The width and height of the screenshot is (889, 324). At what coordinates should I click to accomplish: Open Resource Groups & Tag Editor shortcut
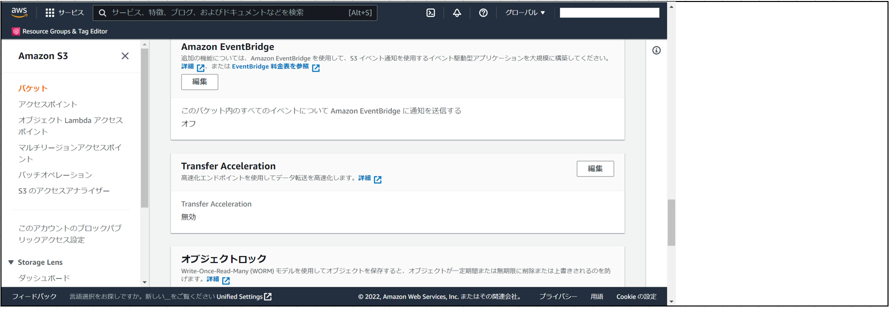tap(60, 31)
